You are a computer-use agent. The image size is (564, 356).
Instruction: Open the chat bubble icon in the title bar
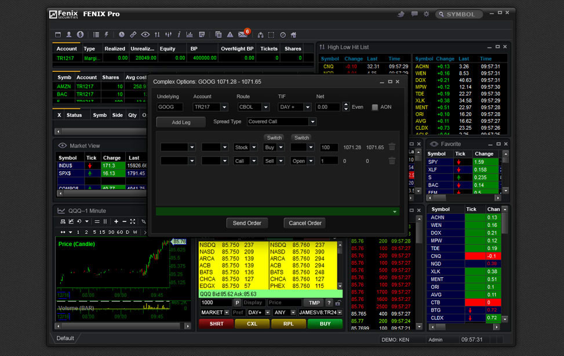pyautogui.click(x=414, y=14)
